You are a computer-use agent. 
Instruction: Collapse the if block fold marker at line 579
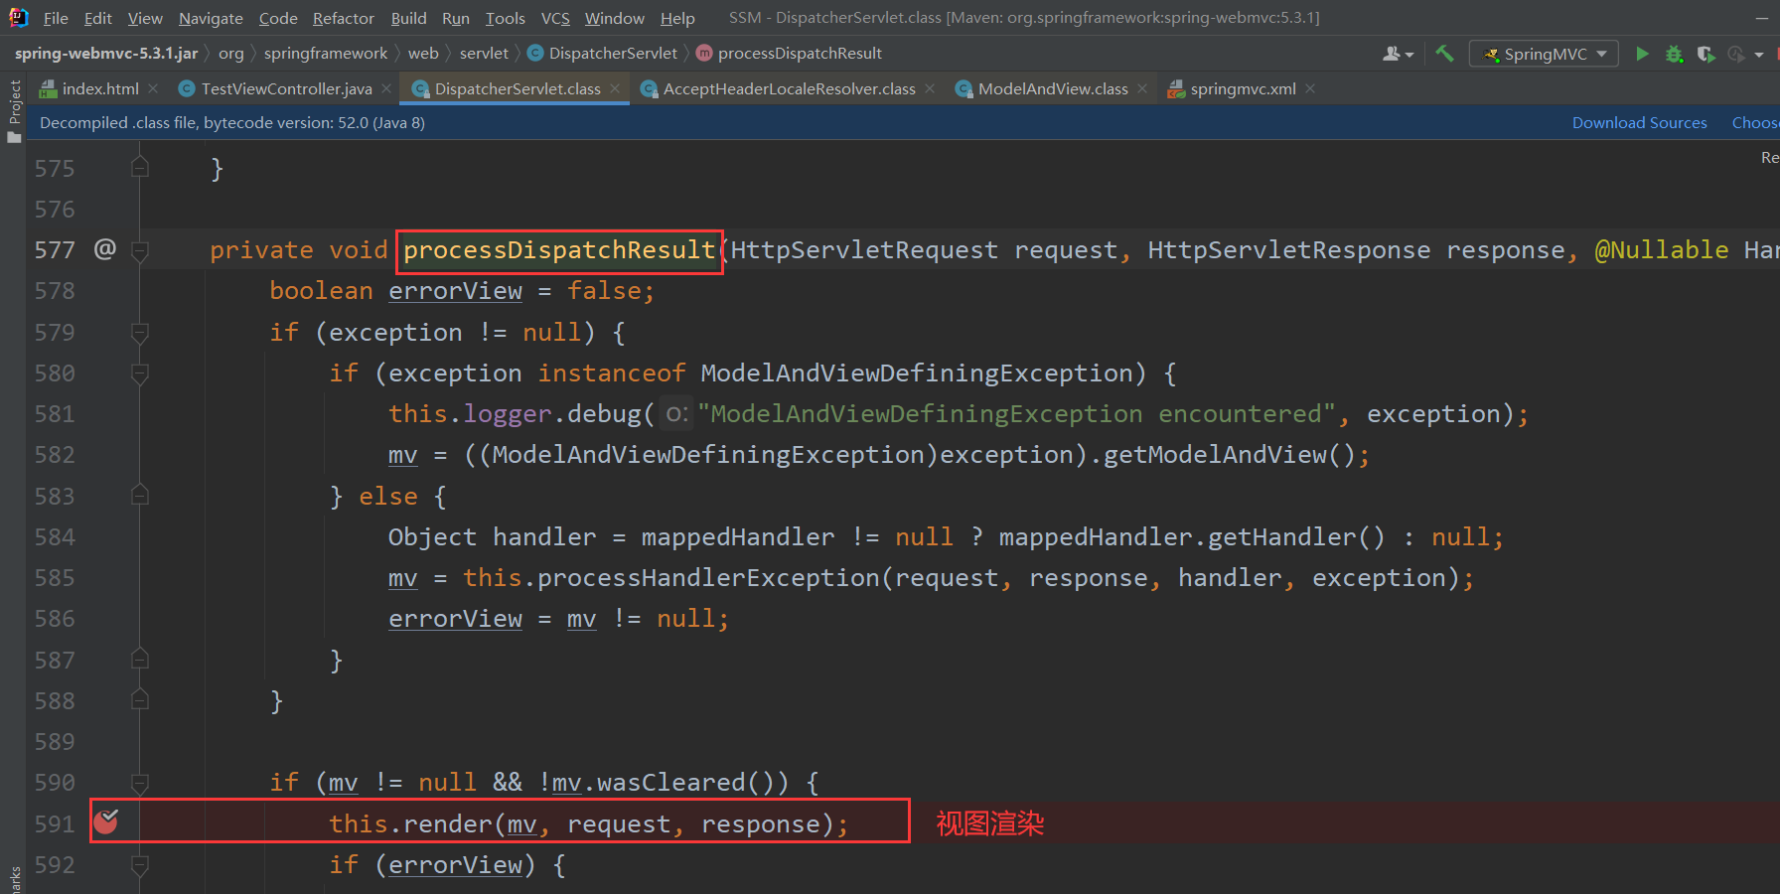pyautogui.click(x=140, y=333)
